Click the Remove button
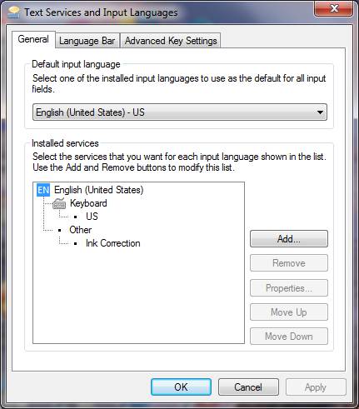The image size is (359, 409). 289,263
